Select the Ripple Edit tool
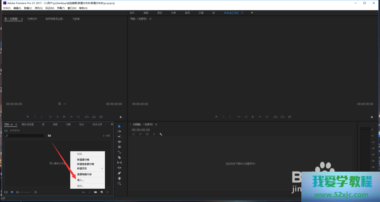Image resolution: width=380 pixels, height=202 pixels. tap(119, 136)
